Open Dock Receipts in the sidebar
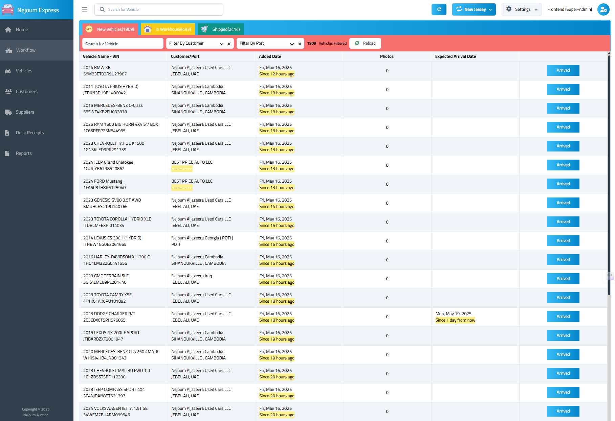The image size is (615, 421). [x=37, y=133]
